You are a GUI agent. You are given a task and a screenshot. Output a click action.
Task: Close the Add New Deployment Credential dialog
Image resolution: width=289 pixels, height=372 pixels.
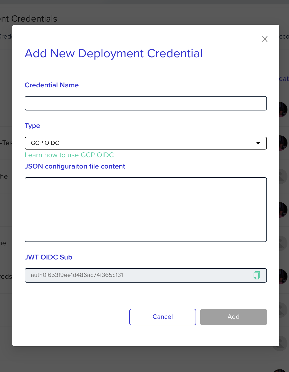(x=265, y=39)
